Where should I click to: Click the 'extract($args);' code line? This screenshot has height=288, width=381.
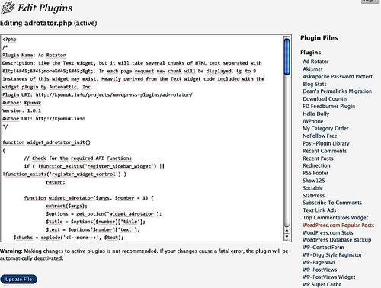point(66,206)
